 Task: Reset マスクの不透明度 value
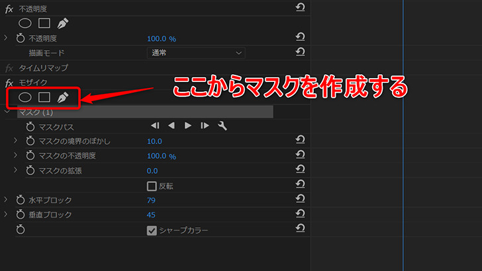(x=300, y=155)
